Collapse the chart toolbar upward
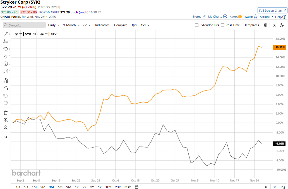The image size is (288, 189). (274, 25)
